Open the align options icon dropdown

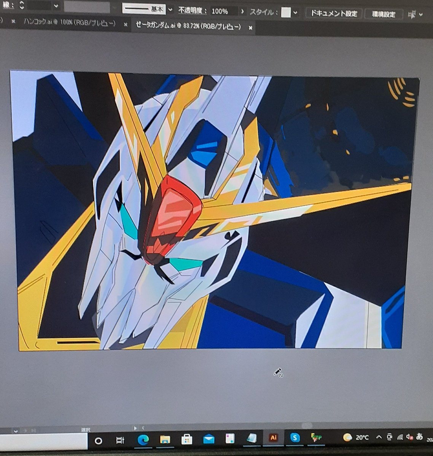point(415,15)
